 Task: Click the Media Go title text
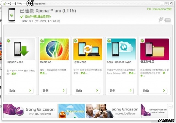[46, 62]
